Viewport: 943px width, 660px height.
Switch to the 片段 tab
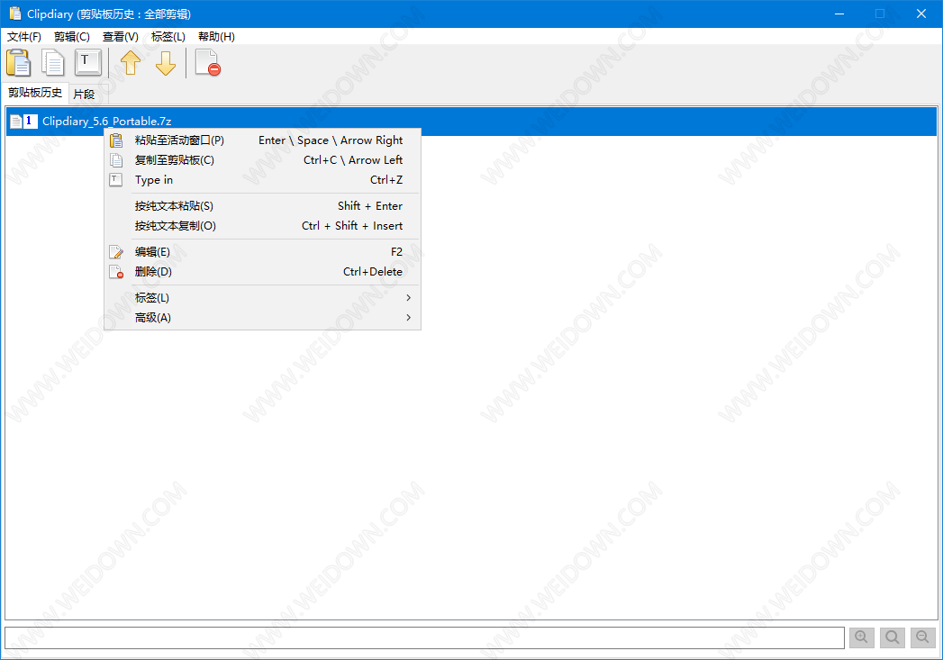point(84,94)
